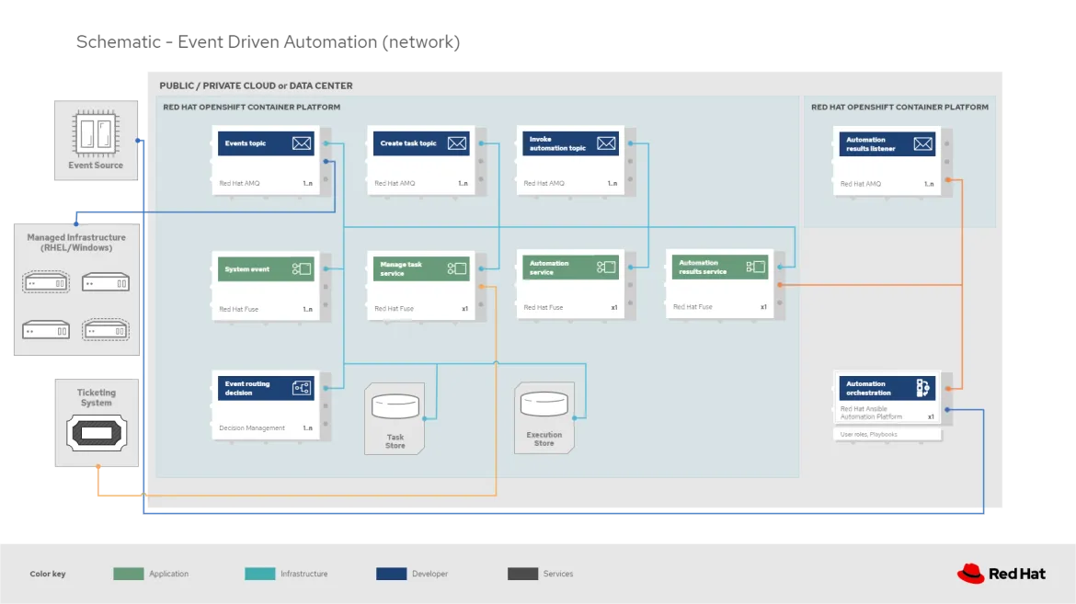Select the Task Store database cylinder
1076x604 pixels.
(x=395, y=406)
